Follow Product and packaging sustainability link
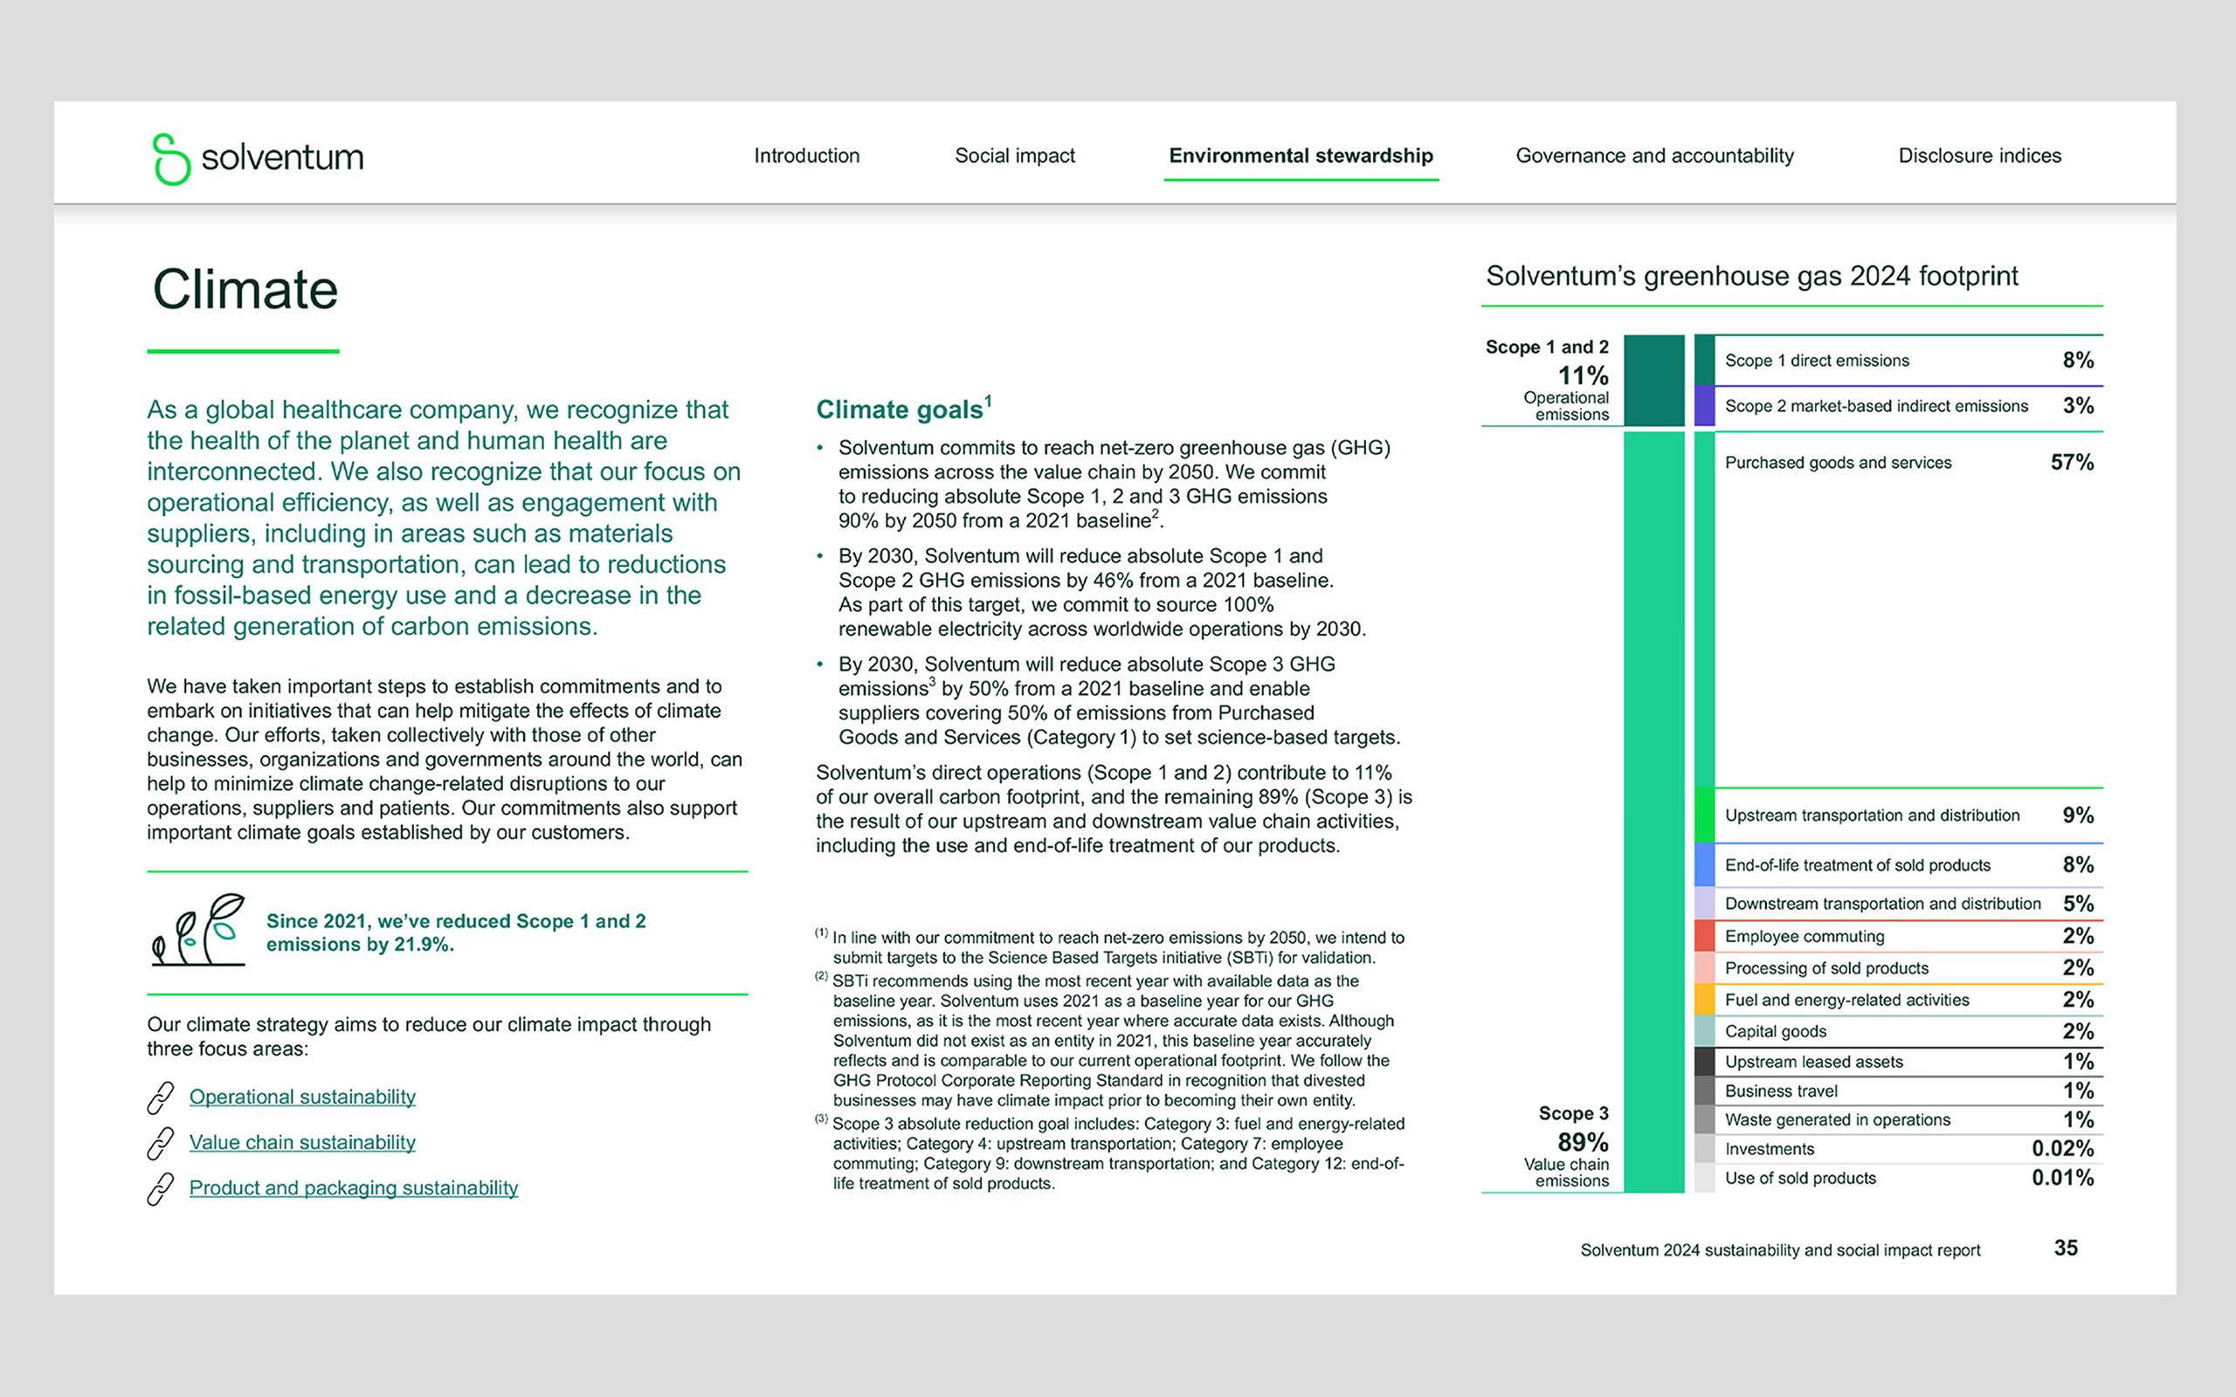The height and width of the screenshot is (1397, 2236). 353,1187
